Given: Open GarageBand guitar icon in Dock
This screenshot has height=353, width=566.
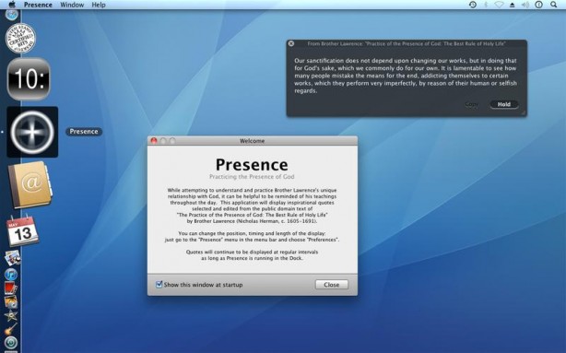Looking at the screenshot, I should tap(10, 329).
